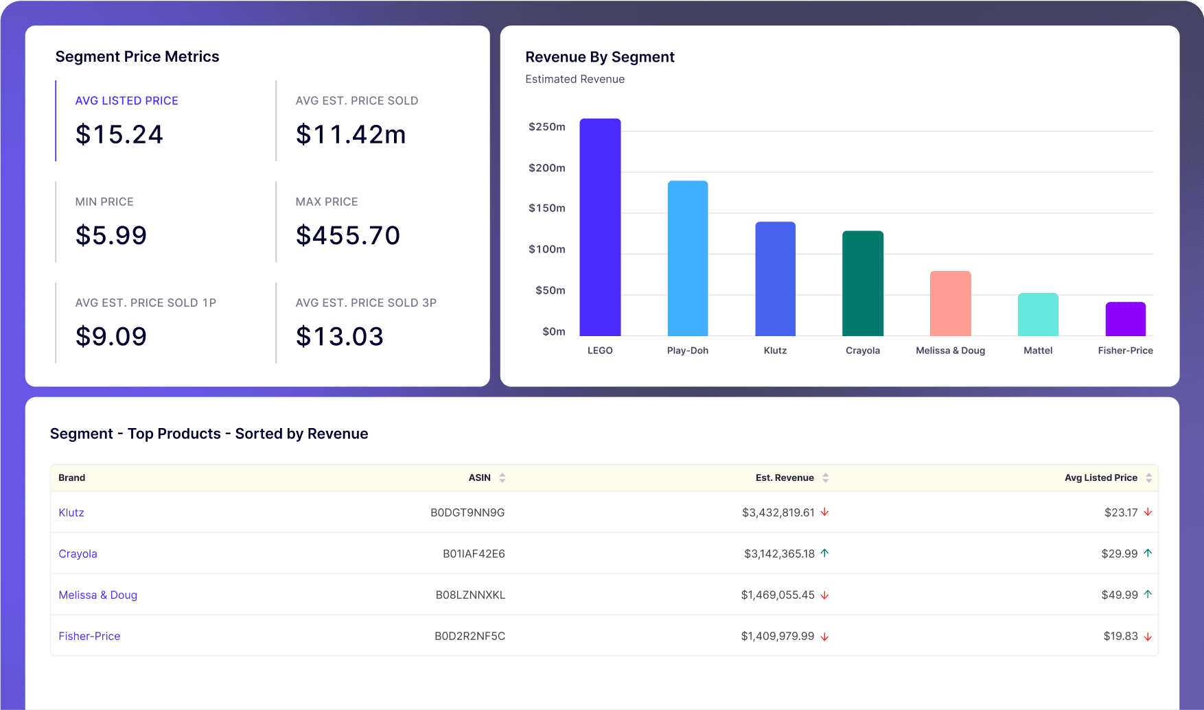Click the Brand column header
1204x710 pixels.
click(72, 478)
